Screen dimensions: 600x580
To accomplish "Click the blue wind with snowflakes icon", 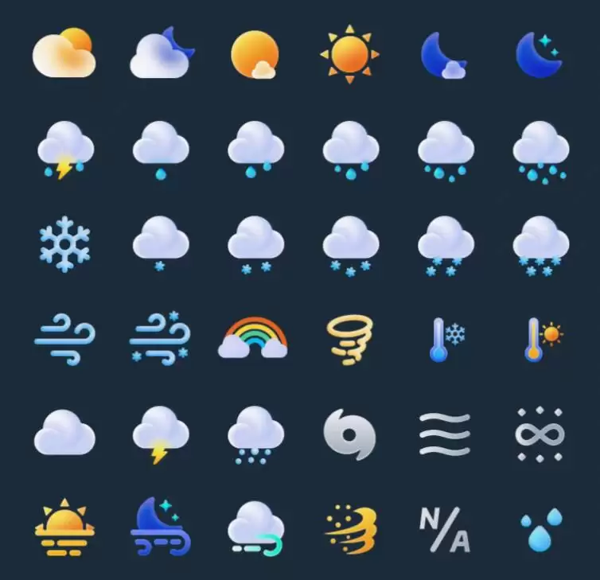I will tap(160, 338).
